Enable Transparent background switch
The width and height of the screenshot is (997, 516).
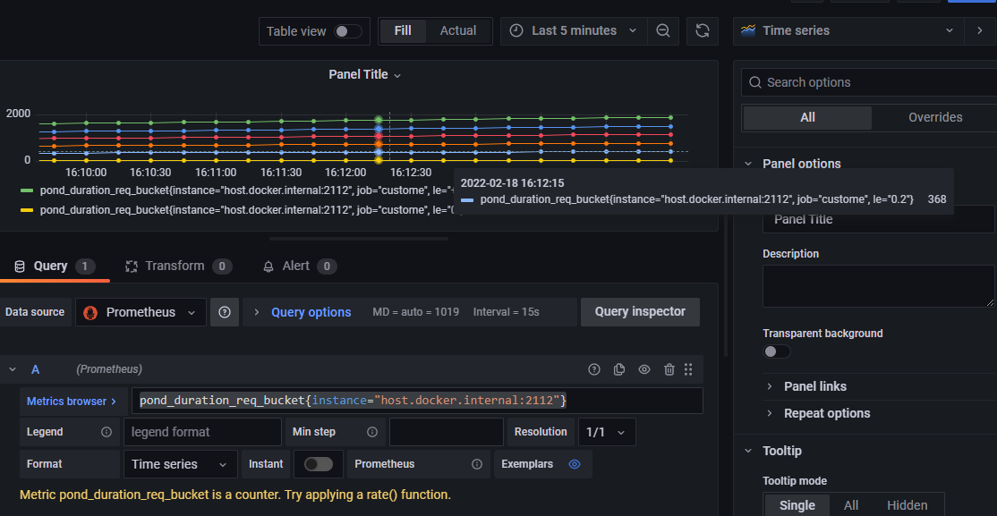click(x=776, y=351)
